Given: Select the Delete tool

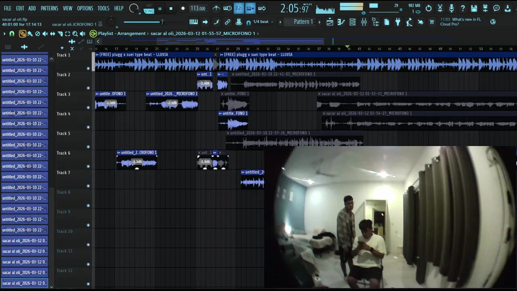Looking at the screenshot, I should [x=38, y=34].
